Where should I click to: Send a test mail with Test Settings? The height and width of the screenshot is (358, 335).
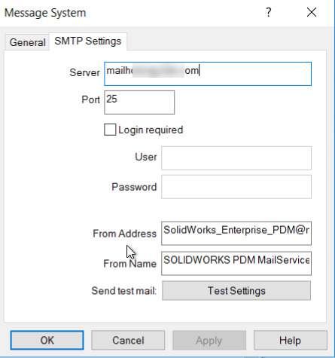[236, 291]
